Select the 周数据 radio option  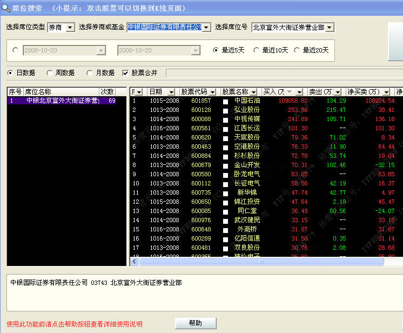pyautogui.click(x=50, y=73)
